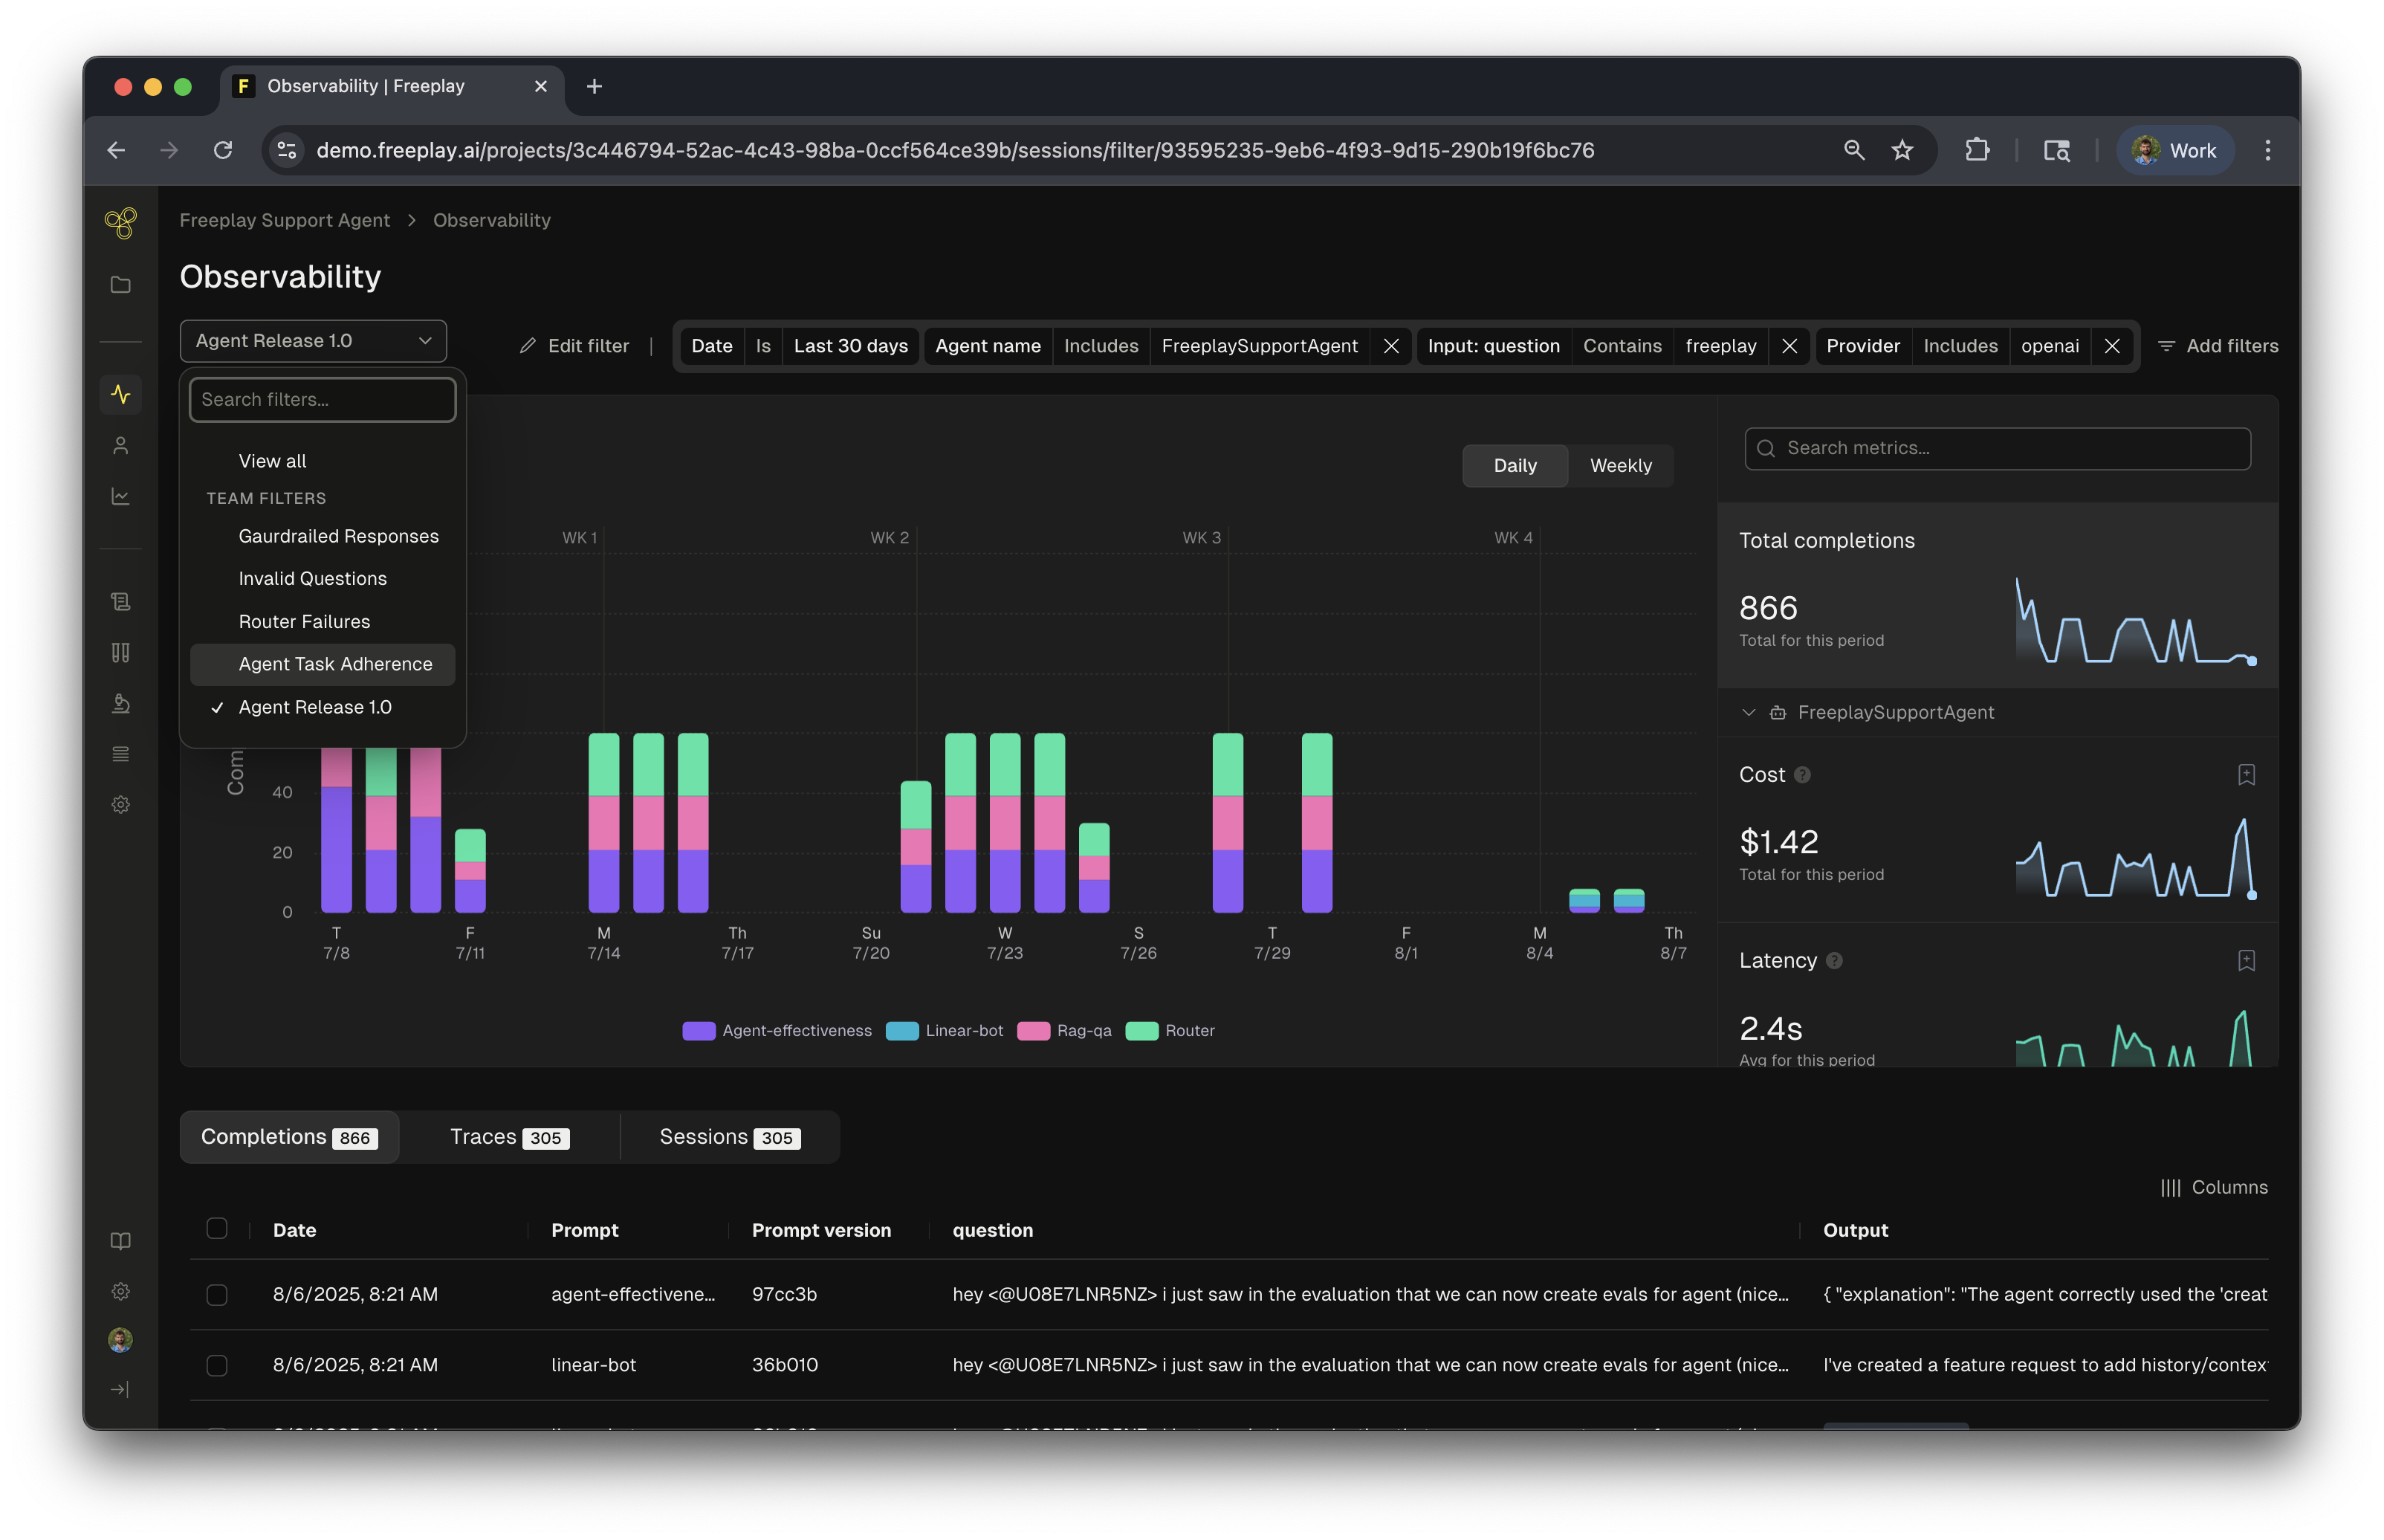Open the line chart analytics sidebar icon
The width and height of the screenshot is (2384, 1540).
coord(120,497)
